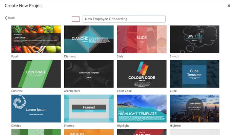Close the Create New Project dialog
The width and height of the screenshot is (237, 135).
click(229, 6)
